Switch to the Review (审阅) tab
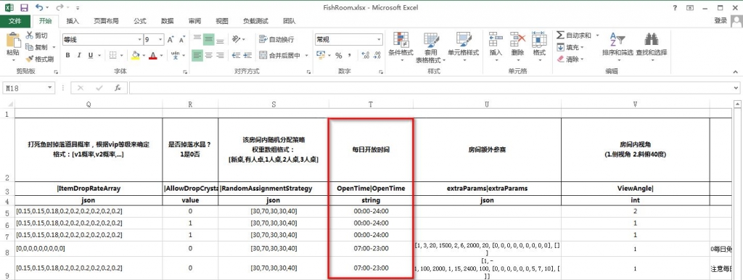The image size is (743, 280). (x=194, y=21)
